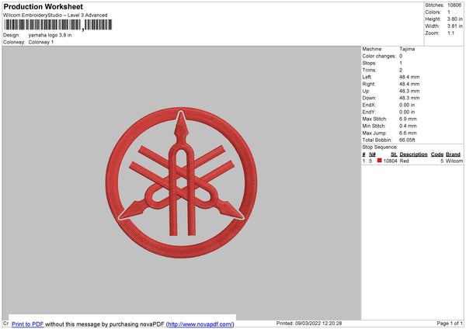Click the 'EndY:' label

(369, 112)
